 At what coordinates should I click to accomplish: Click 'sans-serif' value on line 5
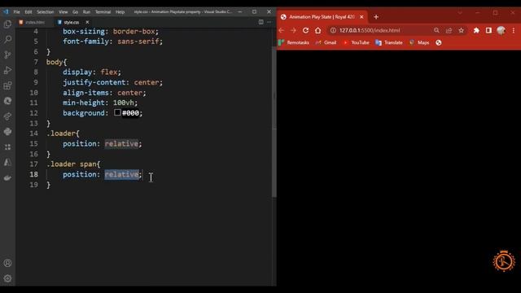point(138,42)
